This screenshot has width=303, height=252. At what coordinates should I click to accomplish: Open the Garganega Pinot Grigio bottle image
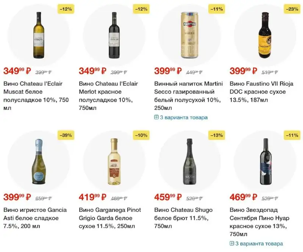coord(114,161)
